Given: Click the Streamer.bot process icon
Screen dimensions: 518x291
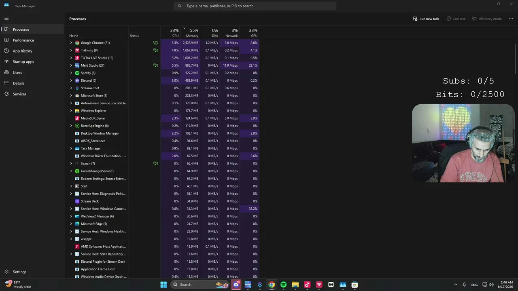Looking at the screenshot, I should pos(77,88).
